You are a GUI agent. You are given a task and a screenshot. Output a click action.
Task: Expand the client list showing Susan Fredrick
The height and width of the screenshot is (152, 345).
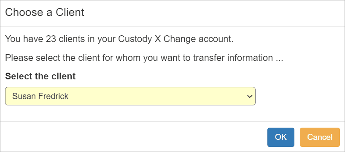pos(130,96)
